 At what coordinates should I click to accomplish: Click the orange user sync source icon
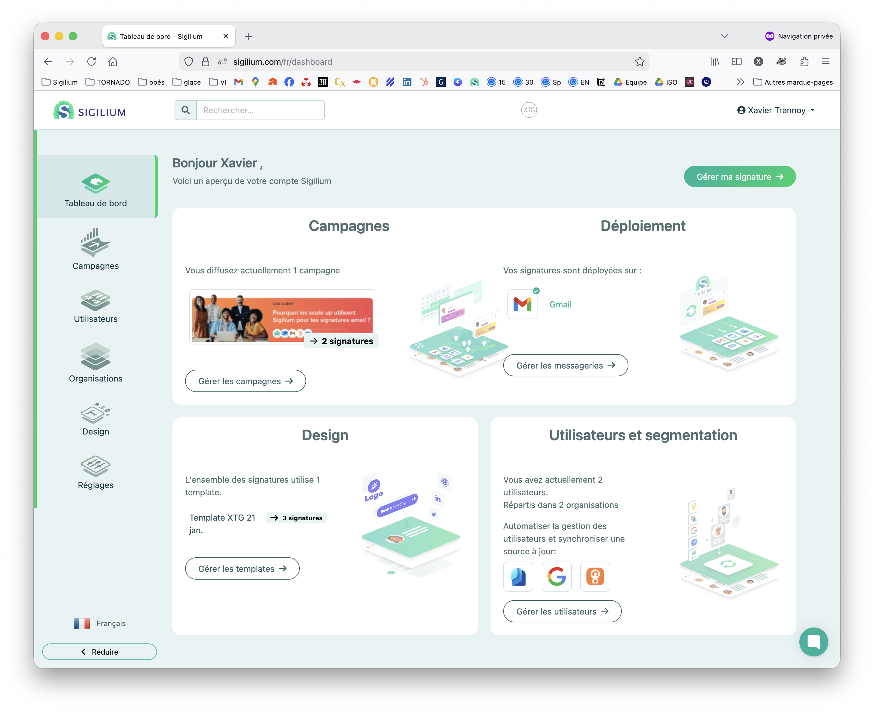595,576
